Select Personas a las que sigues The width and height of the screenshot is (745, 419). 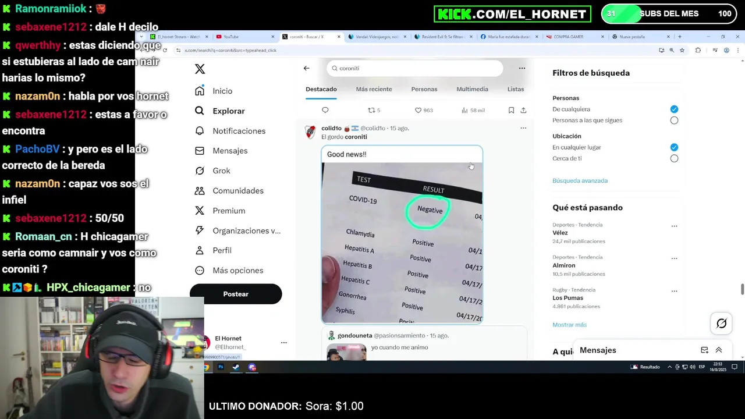674,120
